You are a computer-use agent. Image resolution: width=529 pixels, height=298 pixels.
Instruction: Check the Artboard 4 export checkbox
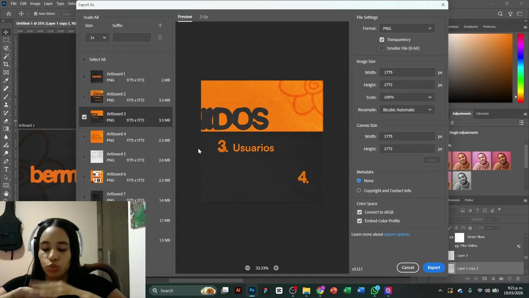[84, 137]
